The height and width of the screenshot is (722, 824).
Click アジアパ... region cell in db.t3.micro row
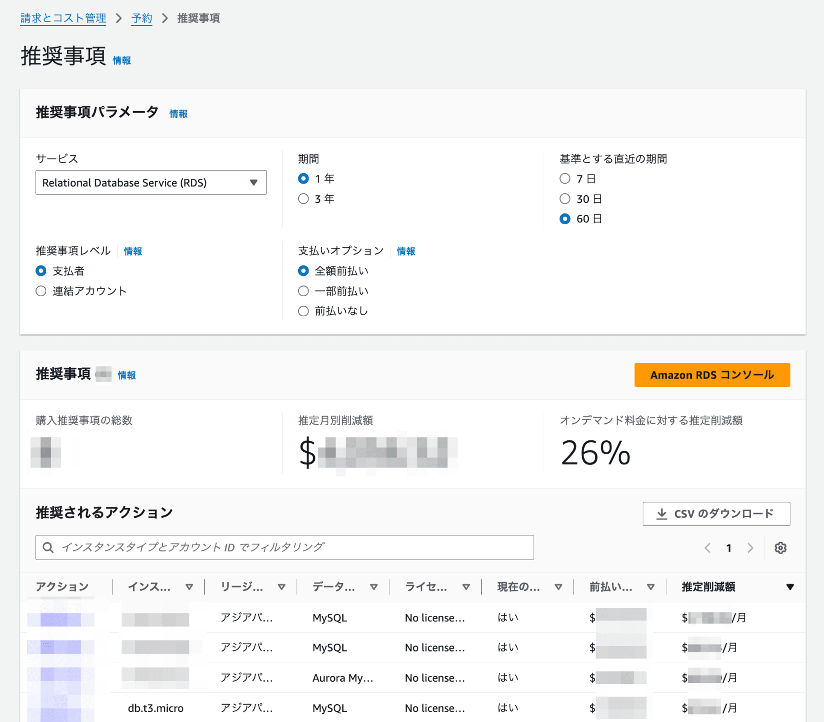246,708
